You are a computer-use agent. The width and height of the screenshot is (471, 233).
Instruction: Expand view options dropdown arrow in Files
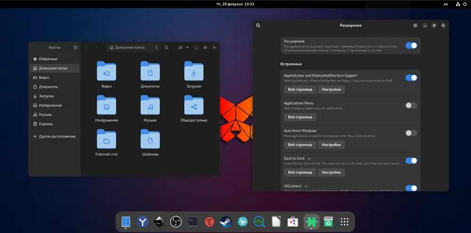click(x=187, y=47)
